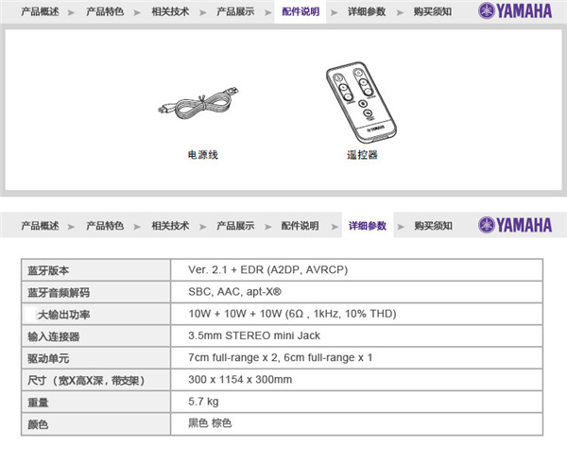Viewport: 567px width, 464px height.
Task: Select 产品特色 in lower navigation bar
Action: [x=105, y=226]
